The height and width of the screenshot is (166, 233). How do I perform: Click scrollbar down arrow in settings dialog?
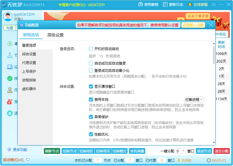(x=214, y=143)
